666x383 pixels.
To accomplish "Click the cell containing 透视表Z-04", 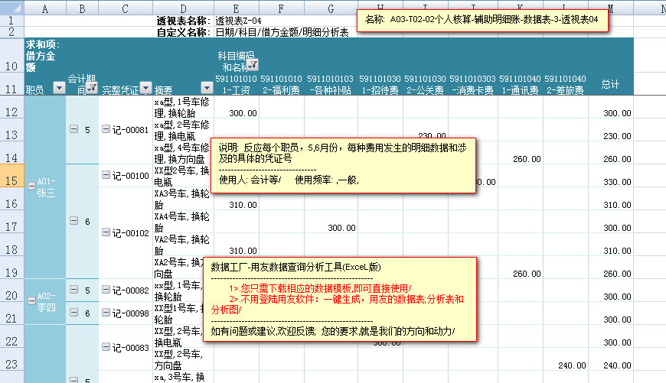I will tap(239, 20).
